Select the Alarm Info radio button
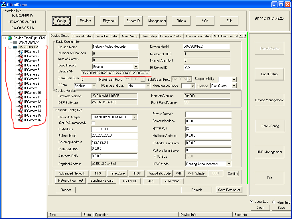This screenshot has width=292, height=219. coord(273,202)
